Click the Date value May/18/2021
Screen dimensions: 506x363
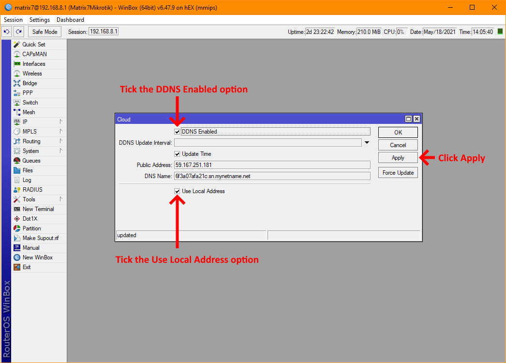click(x=440, y=32)
